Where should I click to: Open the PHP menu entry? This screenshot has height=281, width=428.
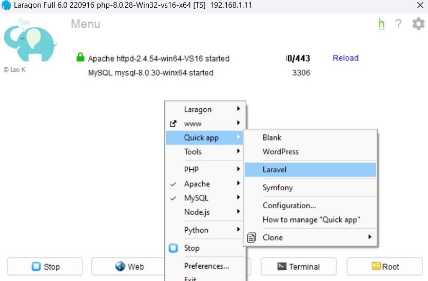(x=205, y=170)
